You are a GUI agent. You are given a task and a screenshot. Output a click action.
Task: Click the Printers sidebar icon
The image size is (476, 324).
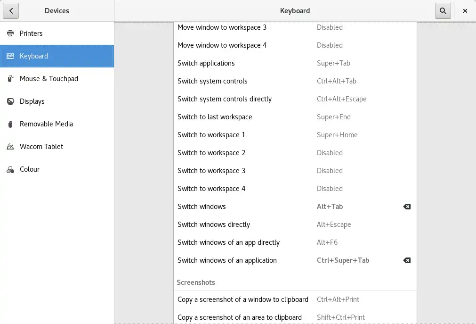coord(10,33)
